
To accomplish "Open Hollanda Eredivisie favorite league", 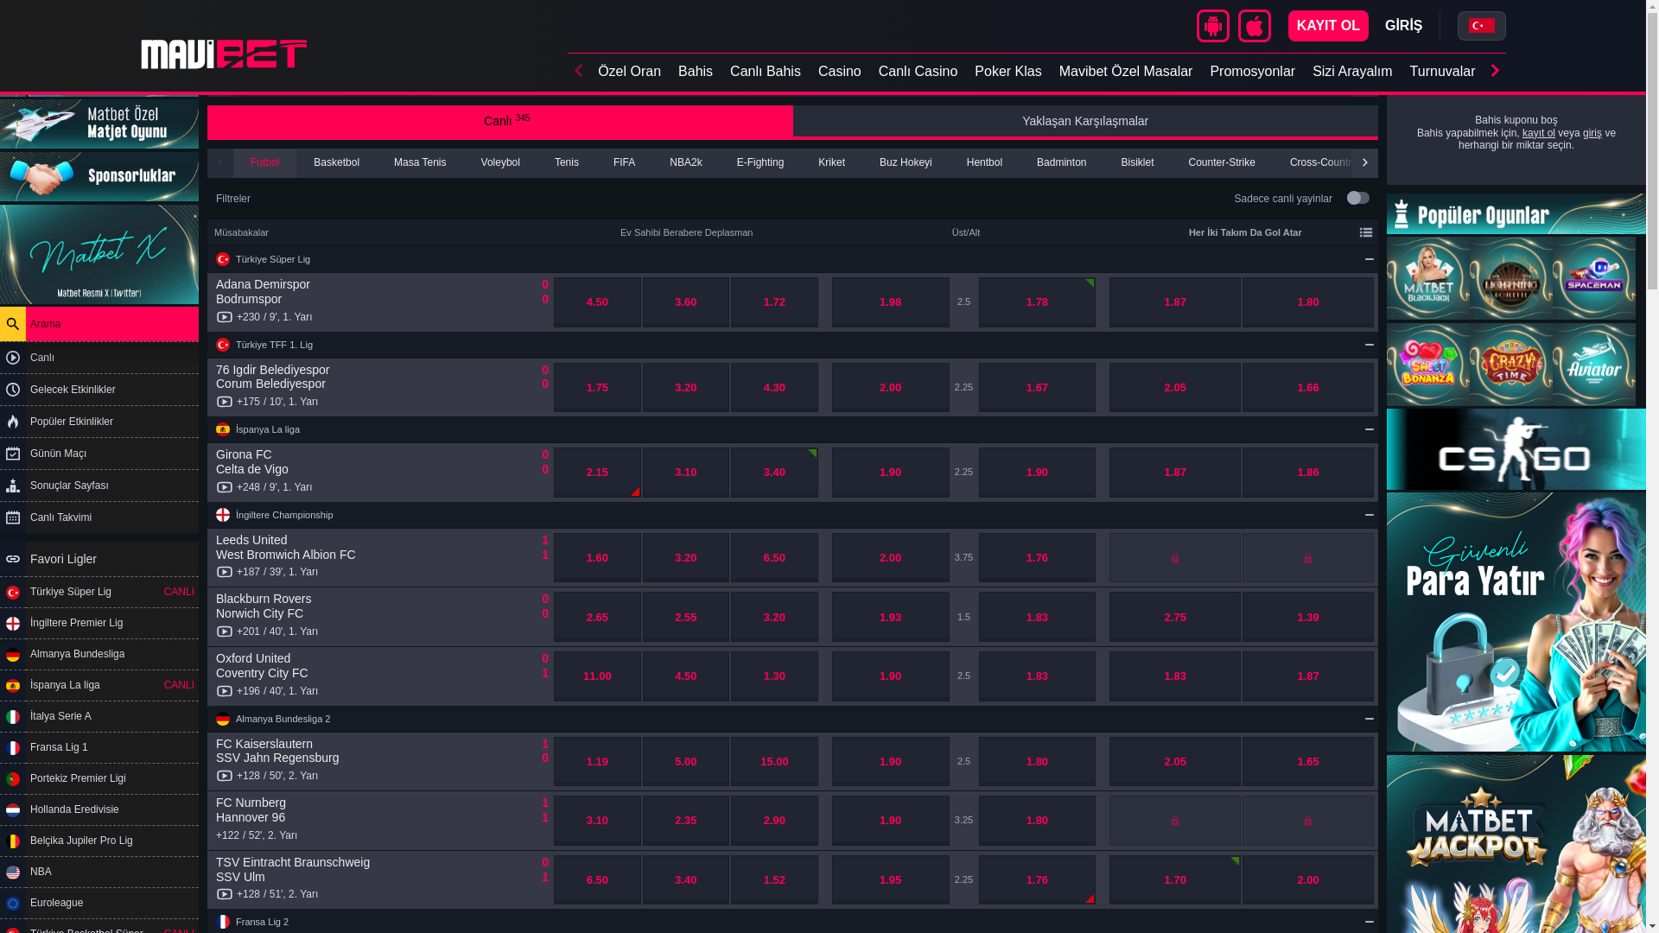I will click(x=99, y=809).
